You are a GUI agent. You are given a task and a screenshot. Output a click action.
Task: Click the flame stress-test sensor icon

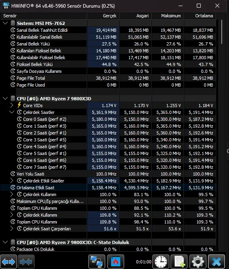click(116, 262)
